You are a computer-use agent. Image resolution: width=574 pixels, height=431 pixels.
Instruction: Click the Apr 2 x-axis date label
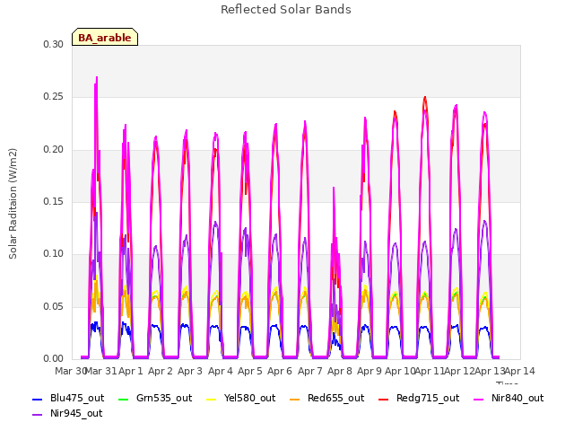click(x=161, y=371)
